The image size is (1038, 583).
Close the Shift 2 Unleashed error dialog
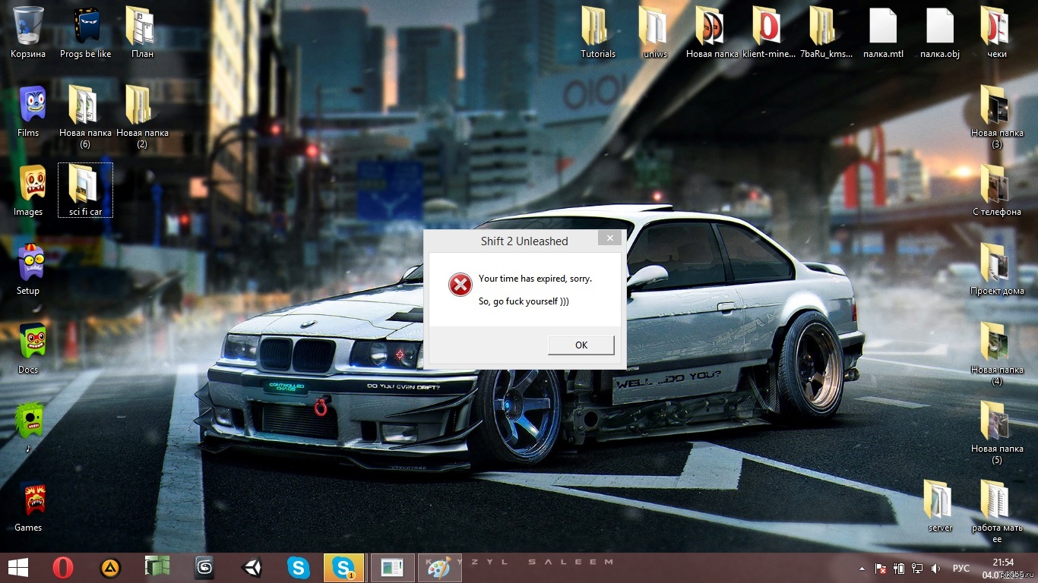tap(609, 238)
